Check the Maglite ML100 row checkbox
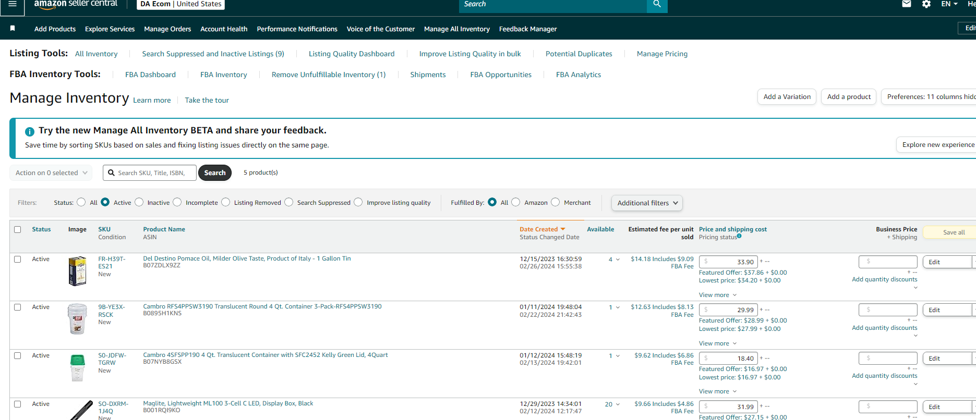976x420 pixels. click(x=18, y=404)
